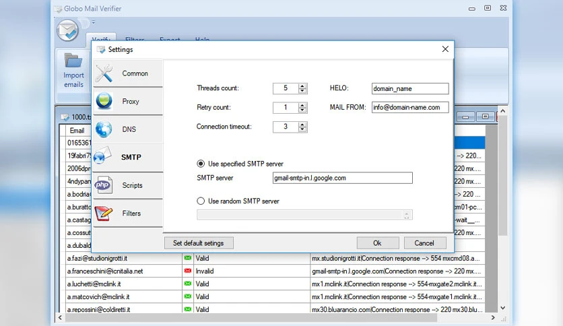The image size is (563, 326).
Task: Increase the Connection timeout value
Action: coord(302,125)
